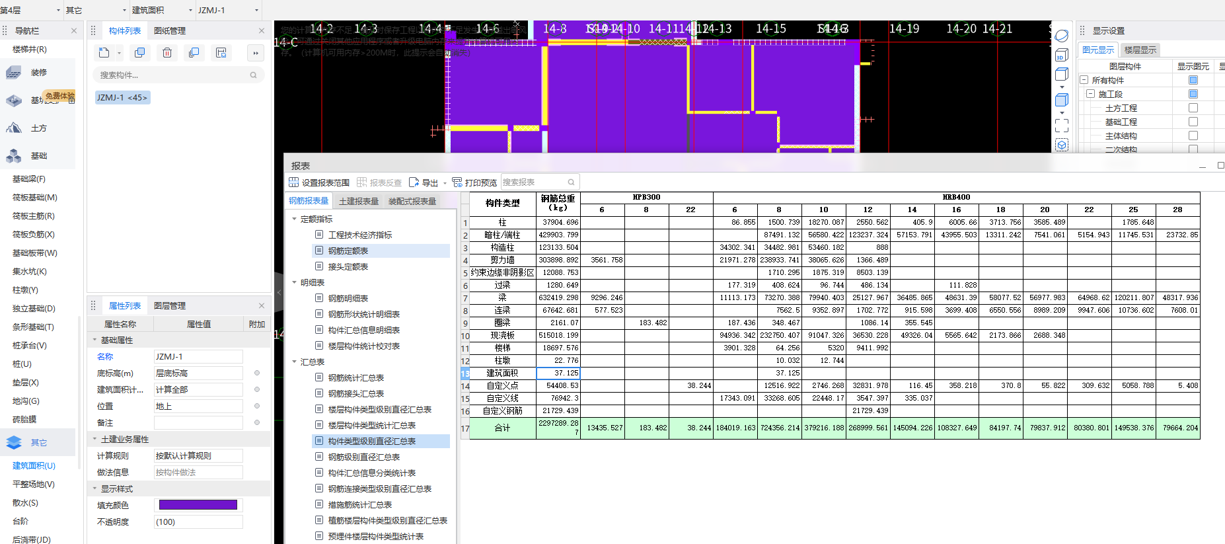1225x544 pixels.
Task: Open the 导出 dropdown arrow
Action: click(445, 183)
